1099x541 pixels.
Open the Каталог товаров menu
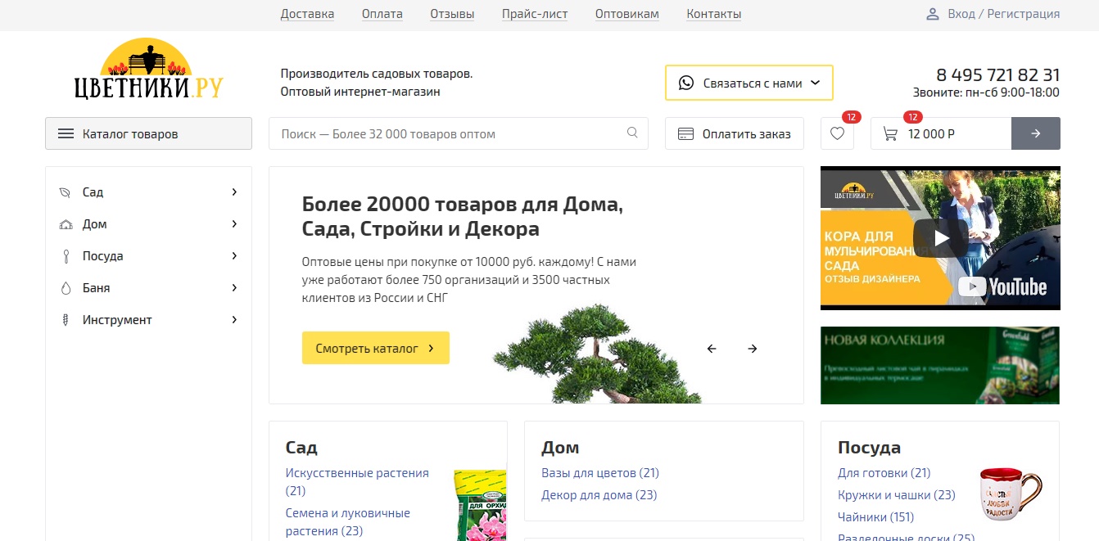[148, 133]
